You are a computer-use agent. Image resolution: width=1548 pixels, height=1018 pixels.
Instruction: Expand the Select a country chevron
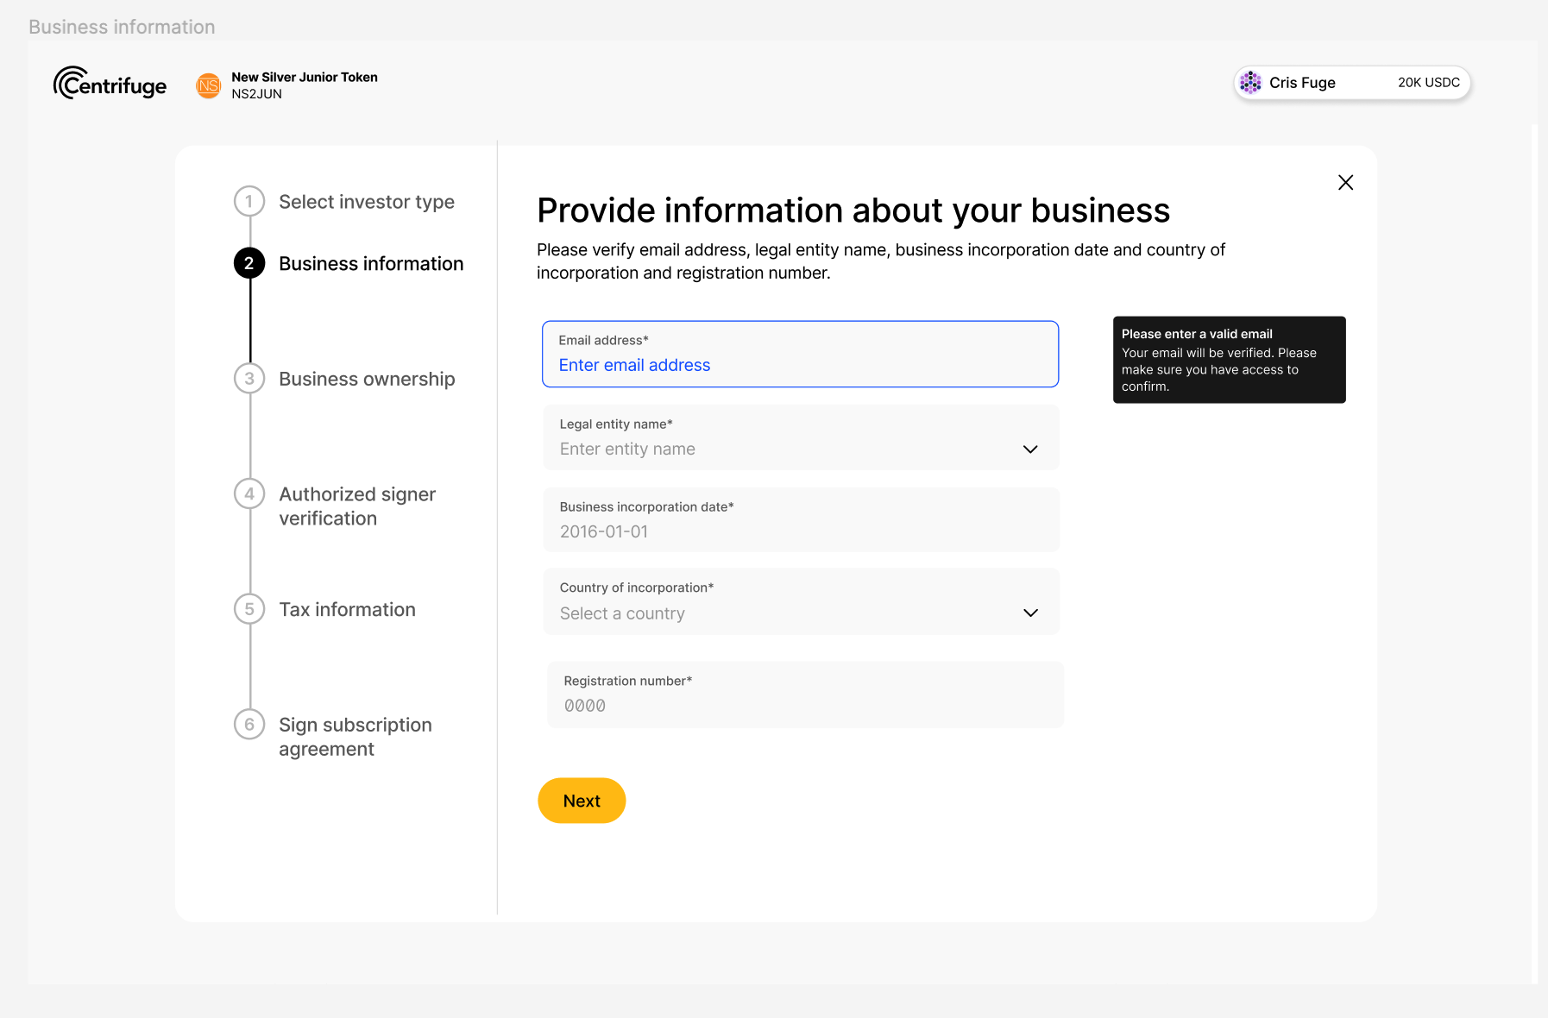(1030, 613)
